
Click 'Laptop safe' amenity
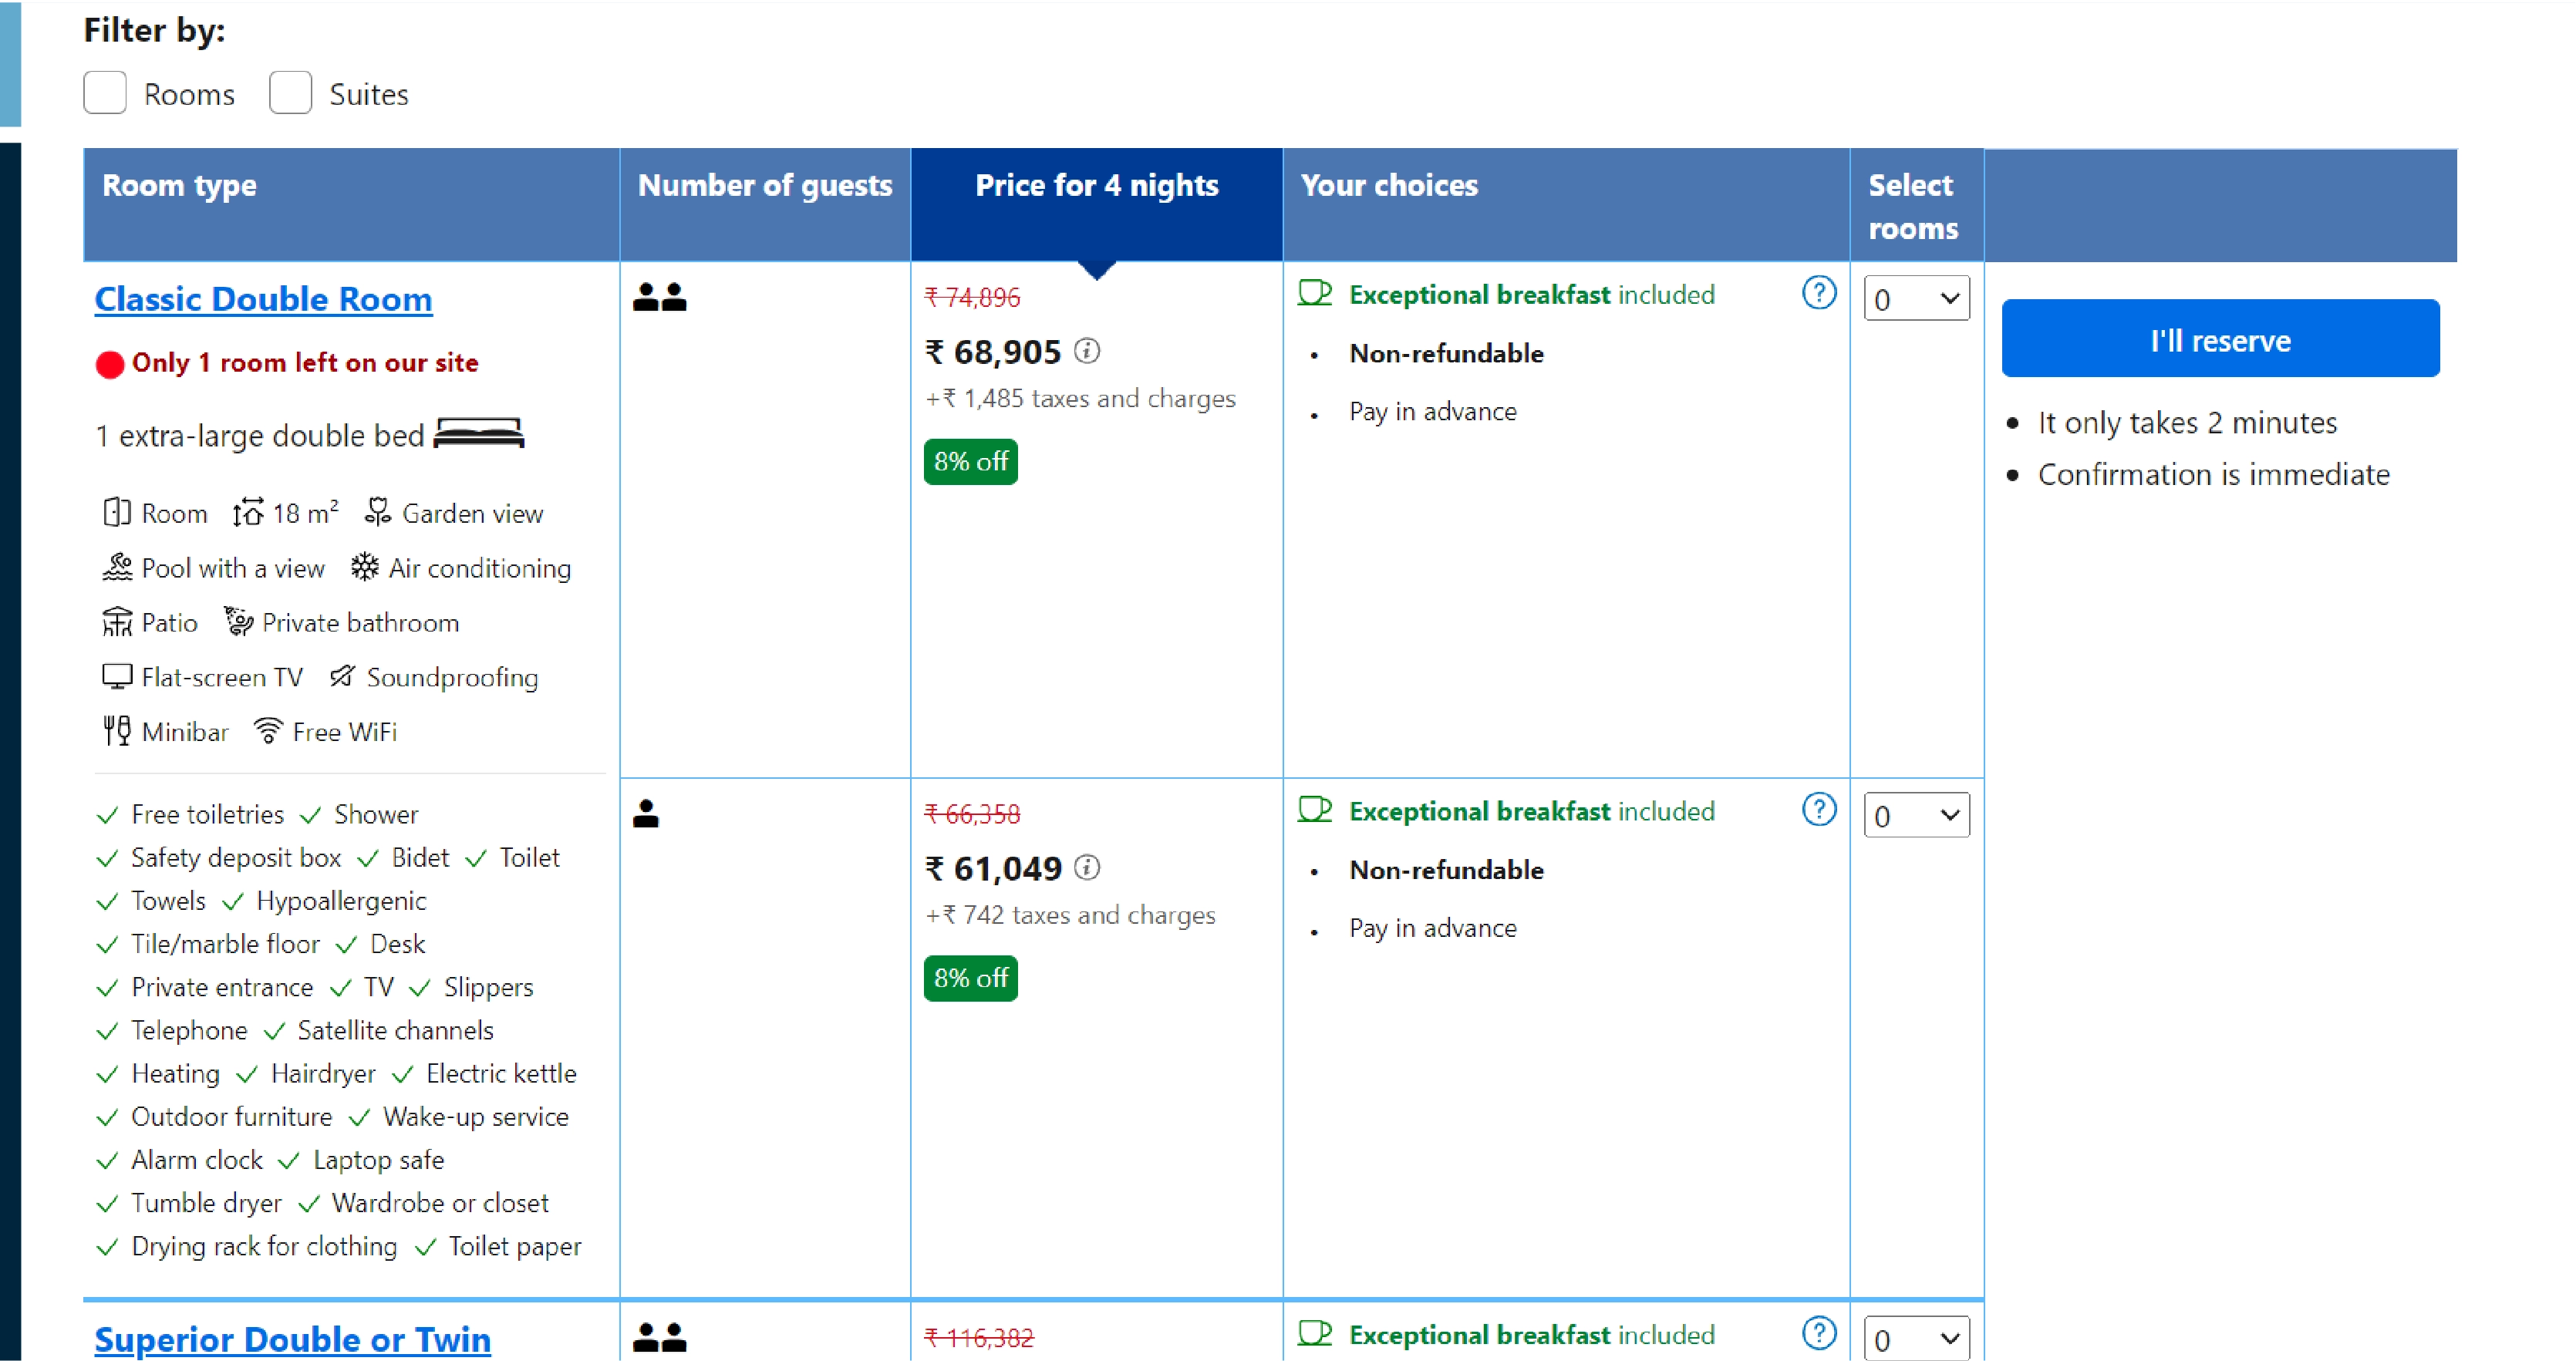378,1160
